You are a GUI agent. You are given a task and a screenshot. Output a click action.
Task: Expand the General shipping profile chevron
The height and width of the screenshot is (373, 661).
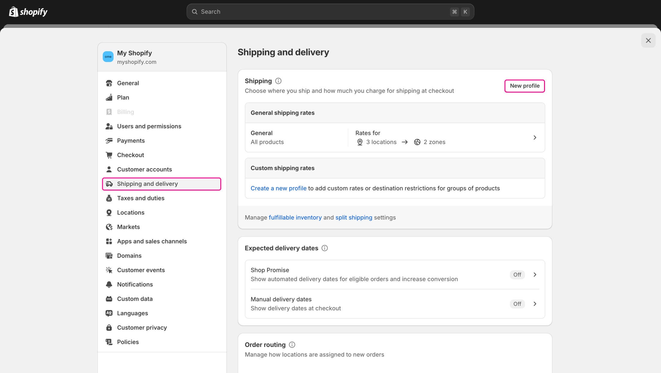pyautogui.click(x=535, y=138)
